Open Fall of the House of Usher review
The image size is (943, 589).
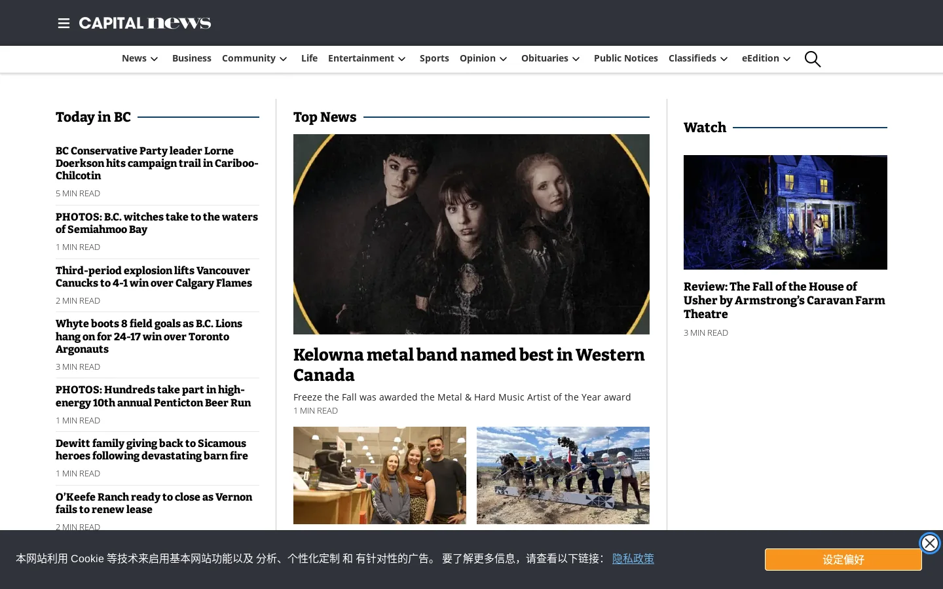point(785,300)
